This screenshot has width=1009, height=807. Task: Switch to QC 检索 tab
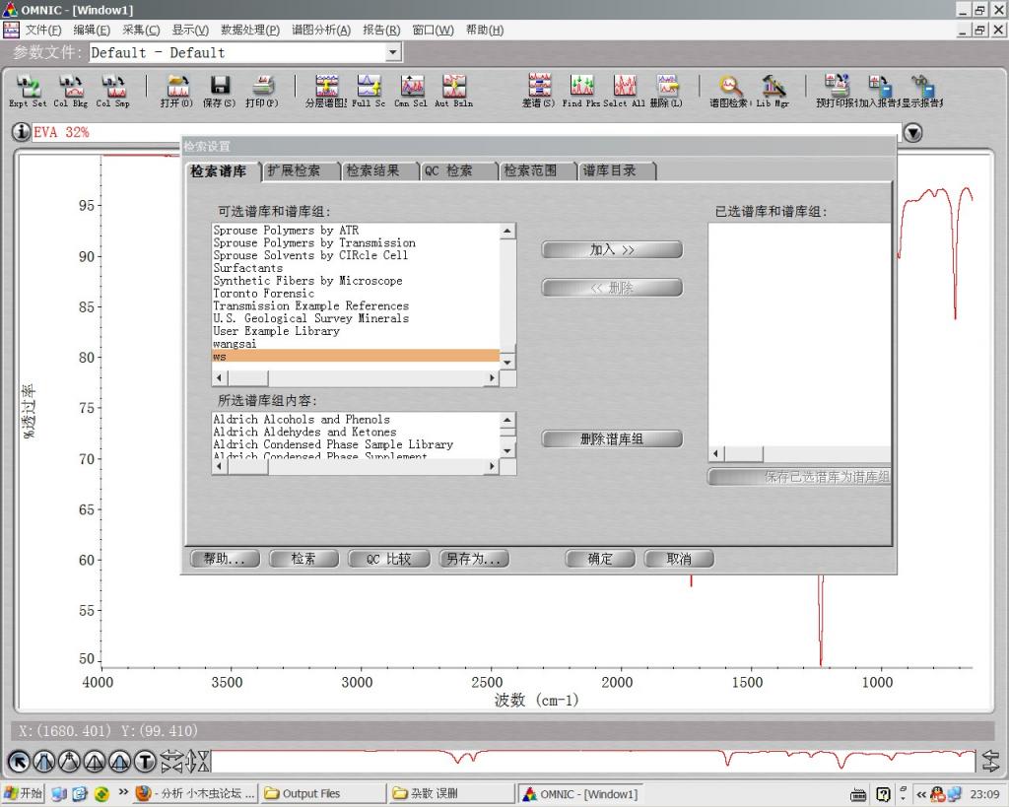coord(458,170)
